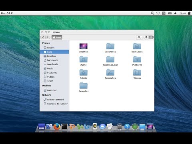The image size is (192, 144).
Task: Open the Finder icon in the dock
Action: [x=49, y=126]
